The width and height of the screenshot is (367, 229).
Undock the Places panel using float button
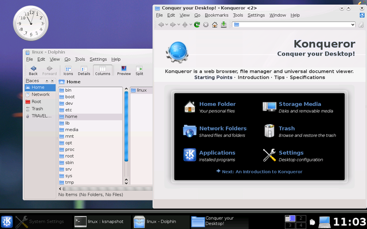point(47,81)
